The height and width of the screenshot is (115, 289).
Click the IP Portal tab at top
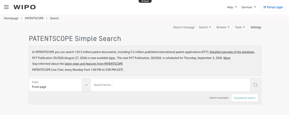(x=145, y=1)
